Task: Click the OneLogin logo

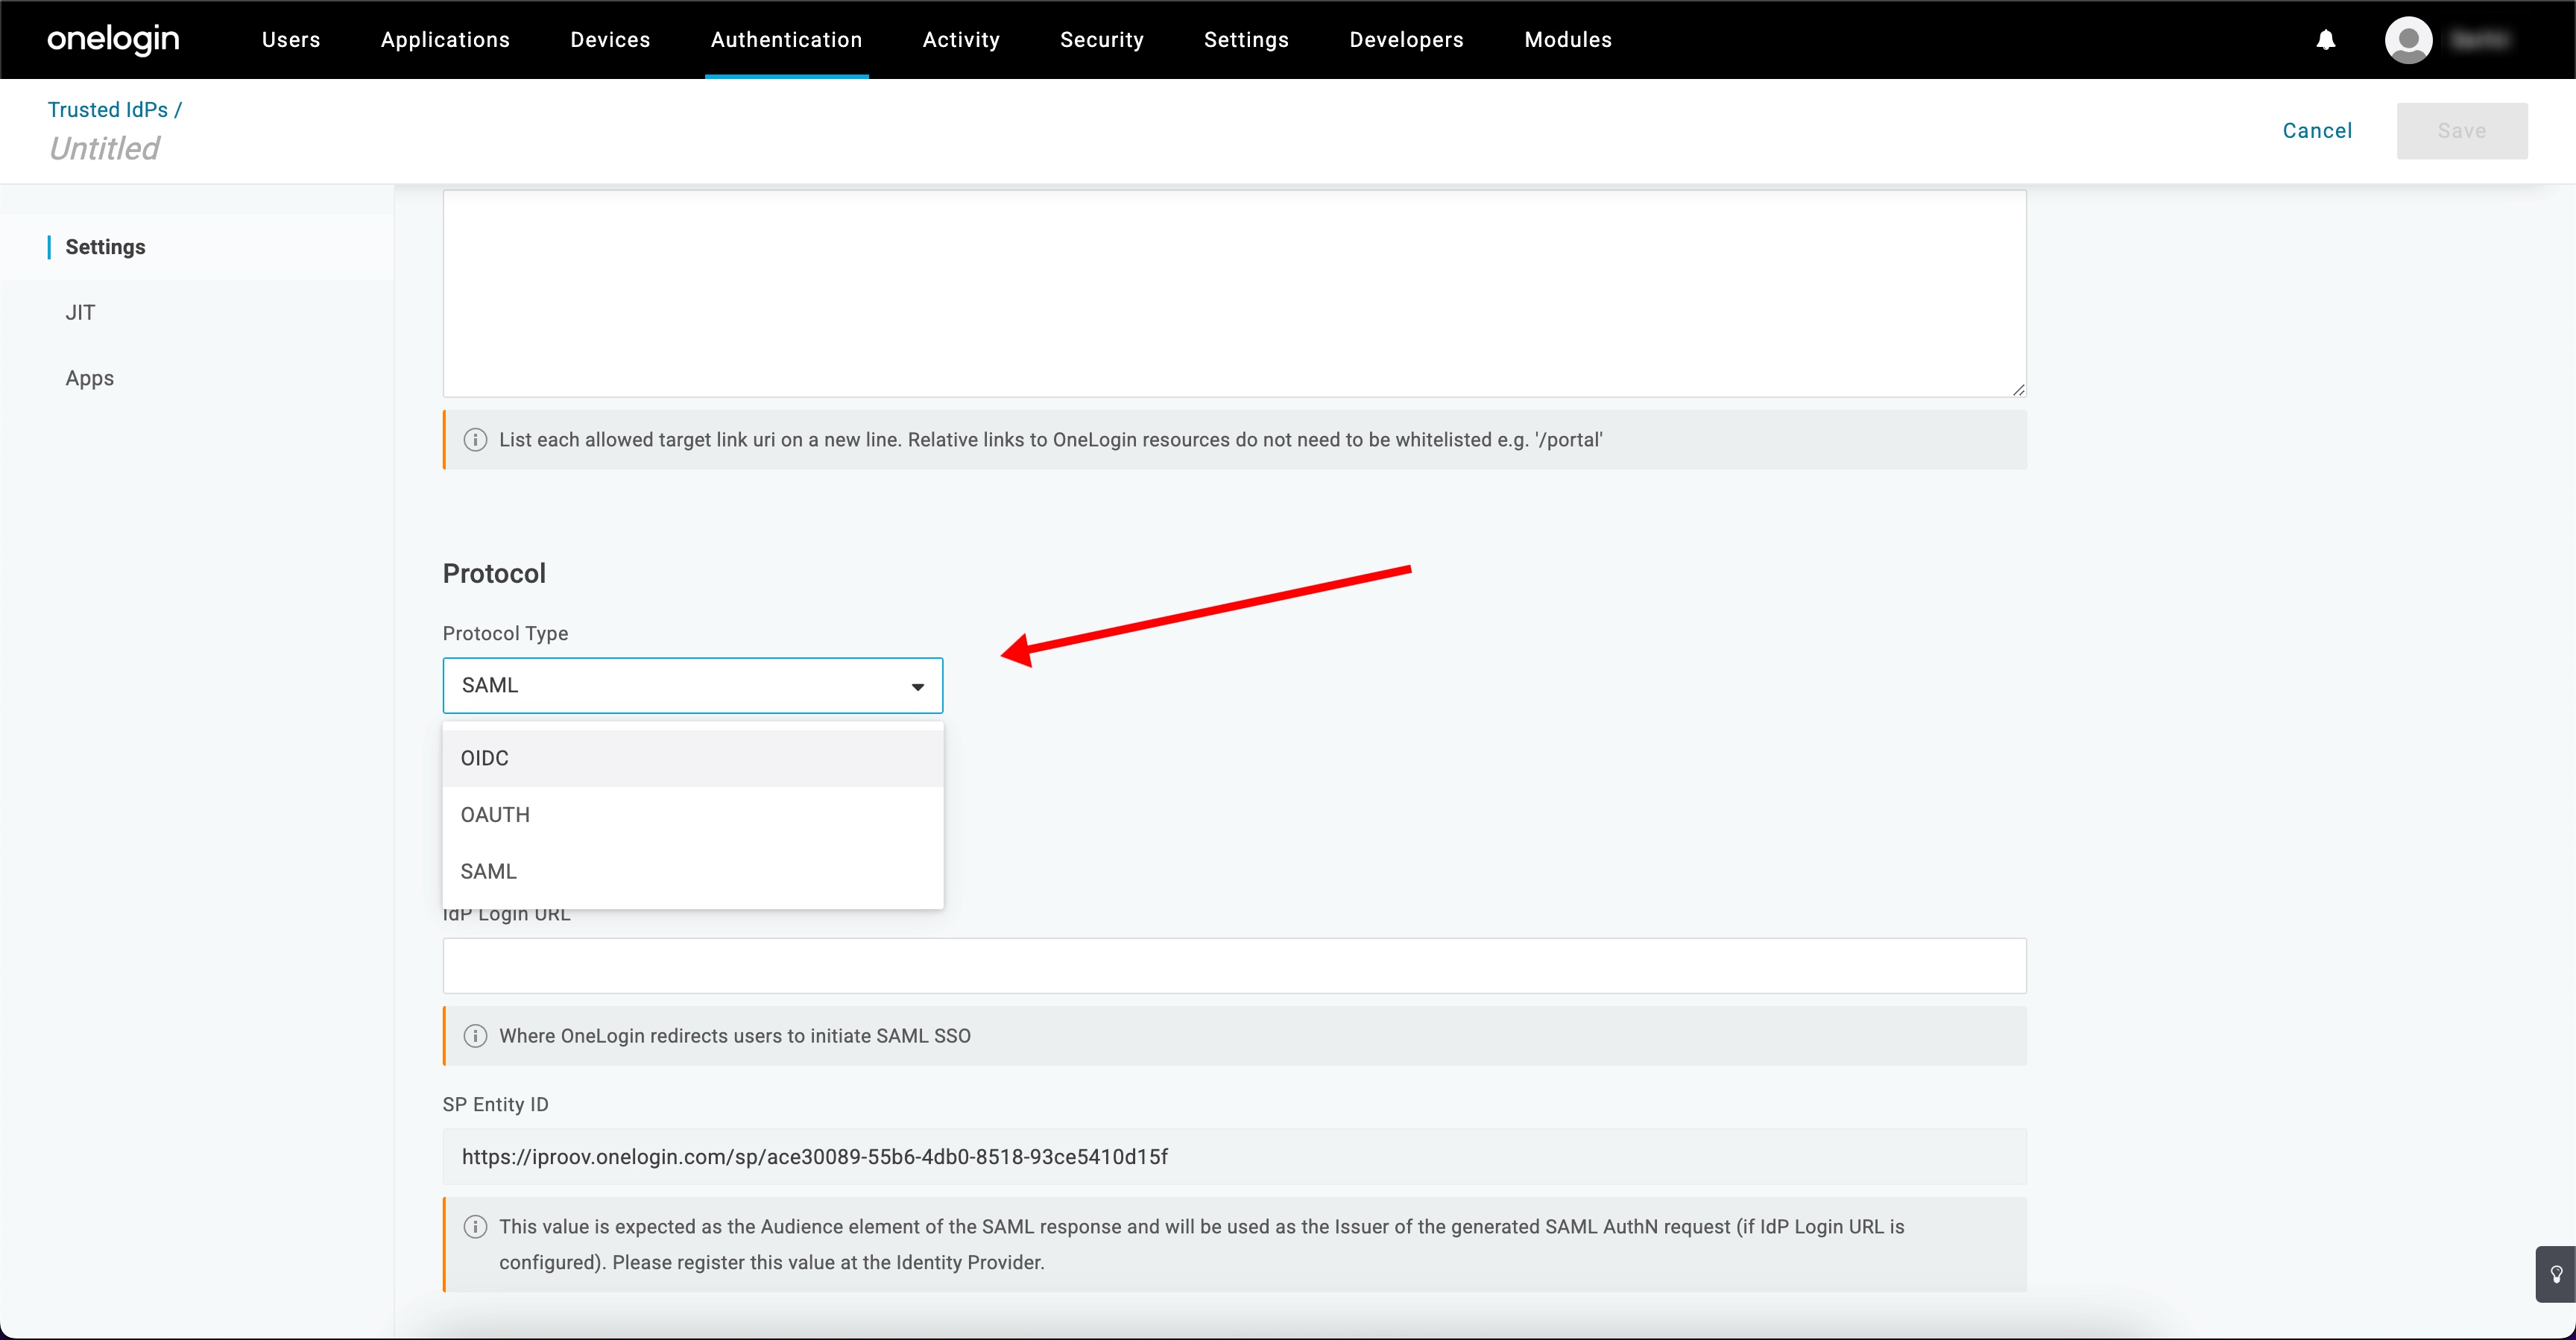Action: pyautogui.click(x=113, y=40)
